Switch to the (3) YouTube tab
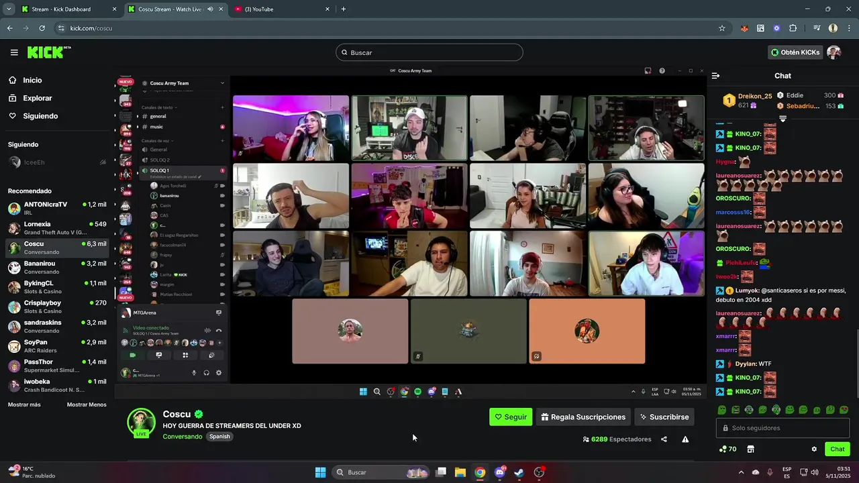 tap(282, 9)
